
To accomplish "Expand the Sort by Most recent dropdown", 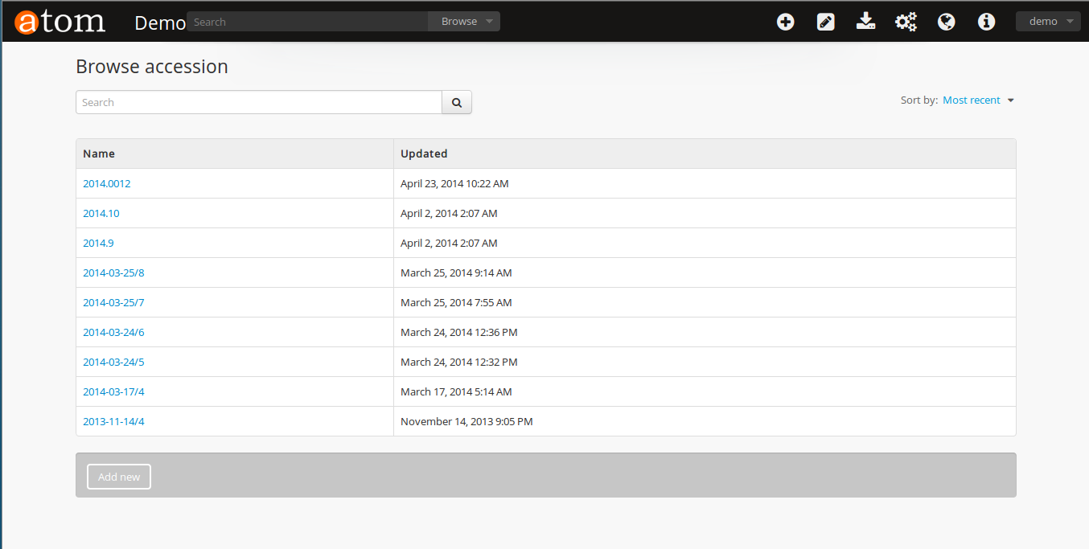I will point(977,100).
